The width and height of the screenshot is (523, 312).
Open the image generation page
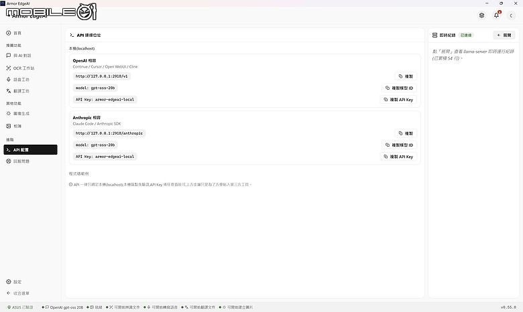point(18,114)
